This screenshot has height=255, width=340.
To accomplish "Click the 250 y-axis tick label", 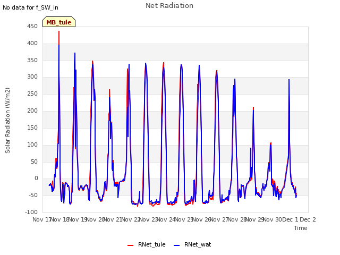I will [x=32, y=94].
